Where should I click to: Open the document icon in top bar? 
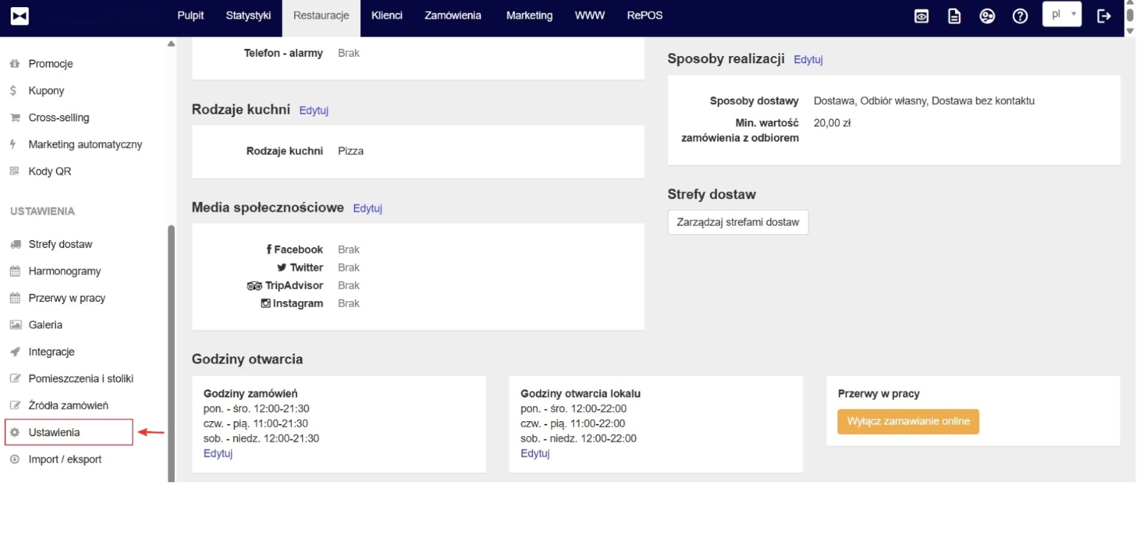coord(954,16)
